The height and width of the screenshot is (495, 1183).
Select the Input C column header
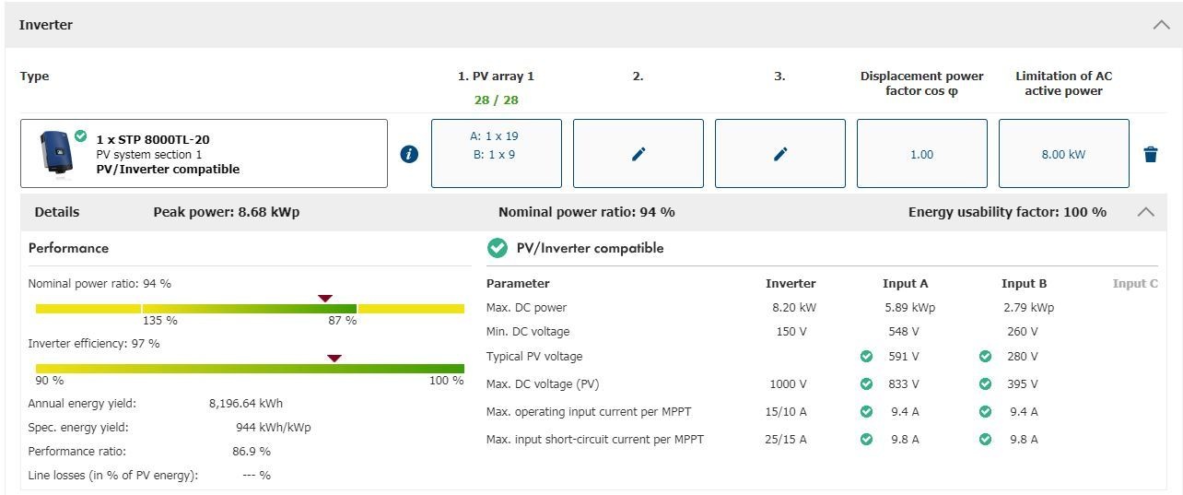(x=1134, y=284)
